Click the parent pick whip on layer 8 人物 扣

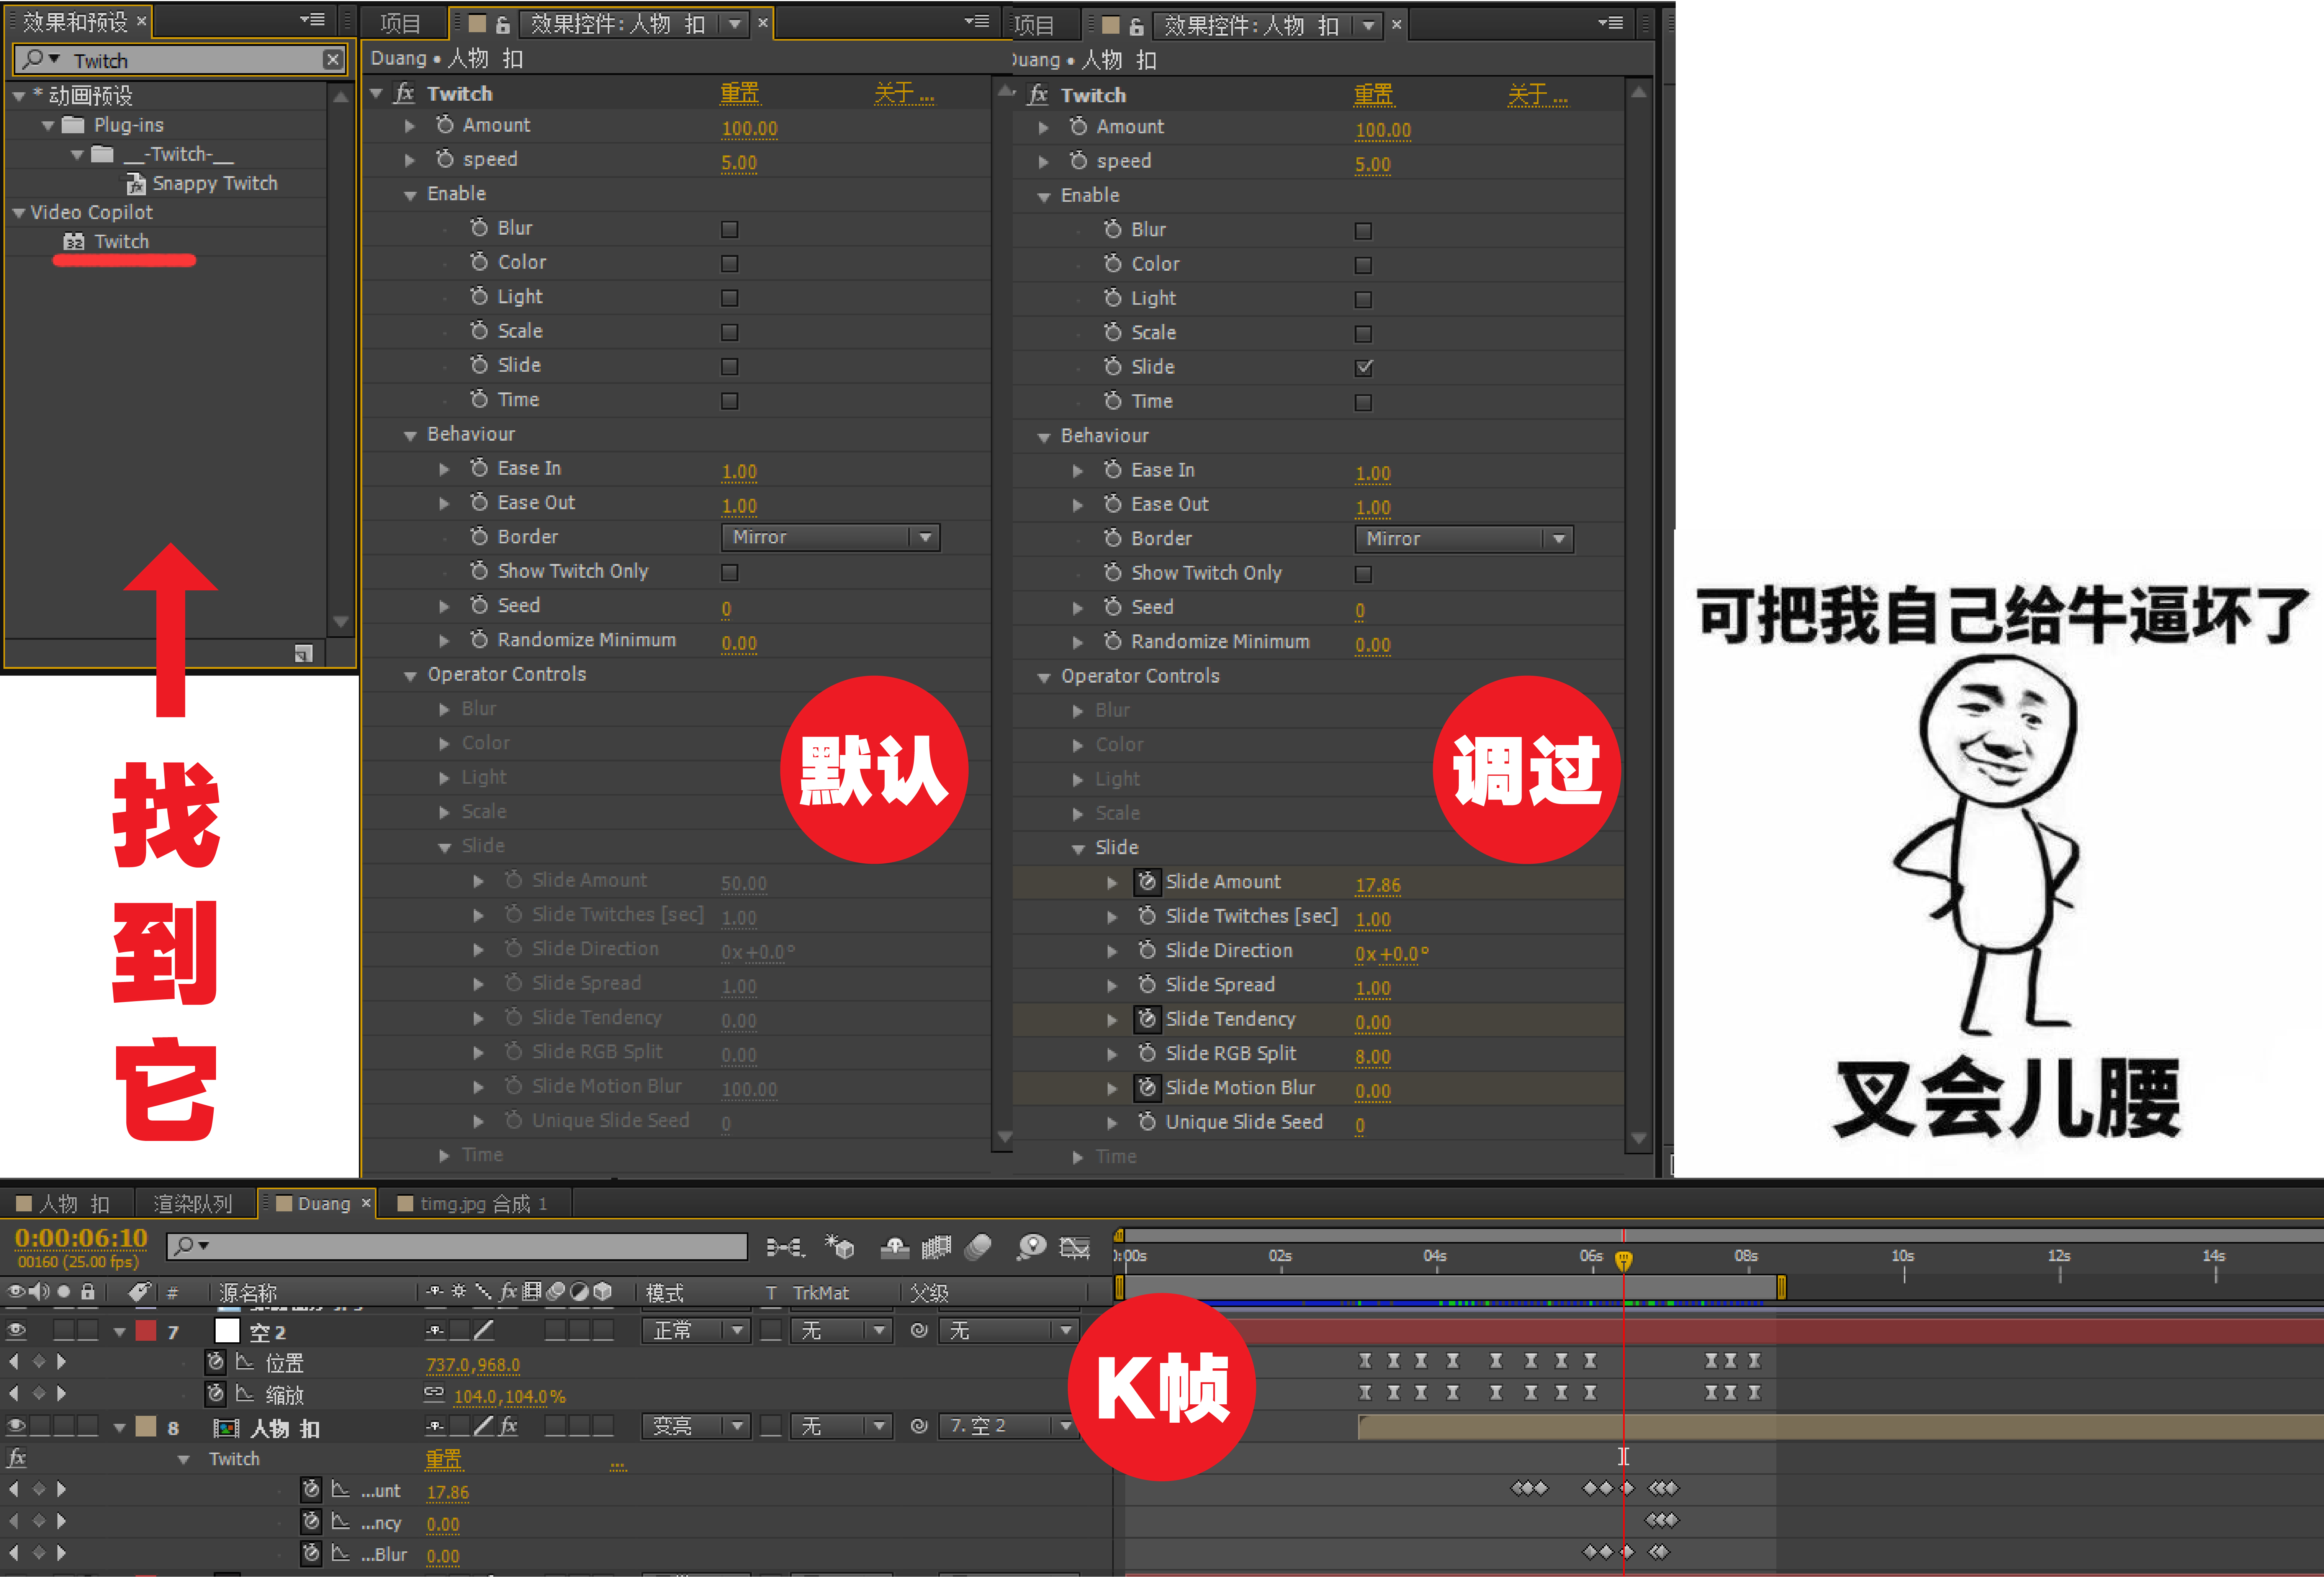click(x=919, y=1426)
